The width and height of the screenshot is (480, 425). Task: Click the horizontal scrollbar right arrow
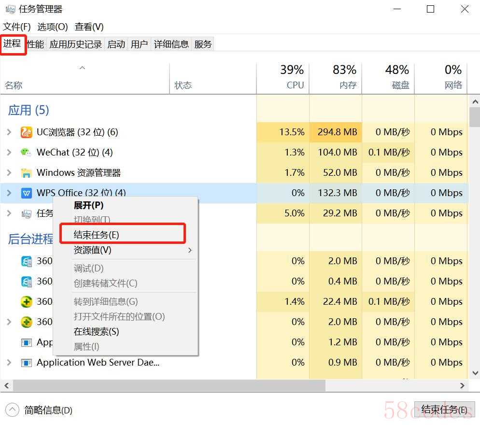point(462,385)
